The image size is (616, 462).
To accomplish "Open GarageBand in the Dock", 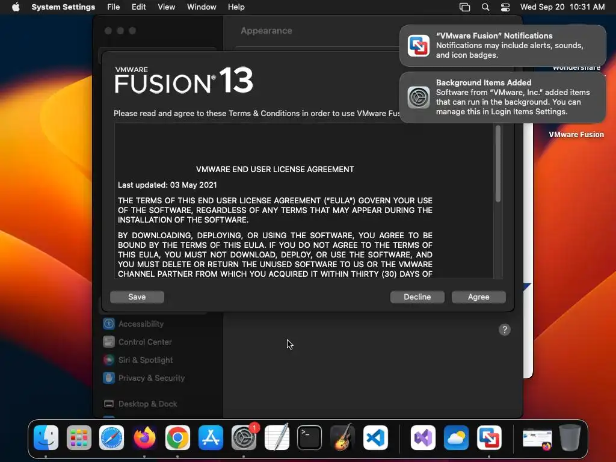I will 342,438.
